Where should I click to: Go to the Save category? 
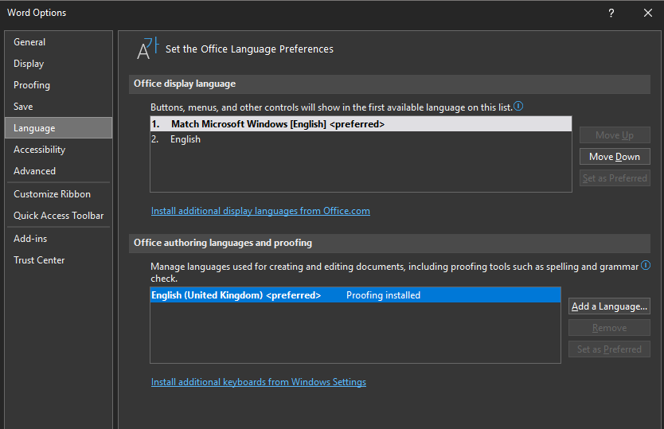pyautogui.click(x=58, y=107)
